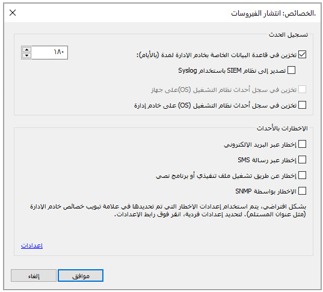The height and width of the screenshot is (292, 323).
Task: Increase storage days with up arrow
Action: 26,49
